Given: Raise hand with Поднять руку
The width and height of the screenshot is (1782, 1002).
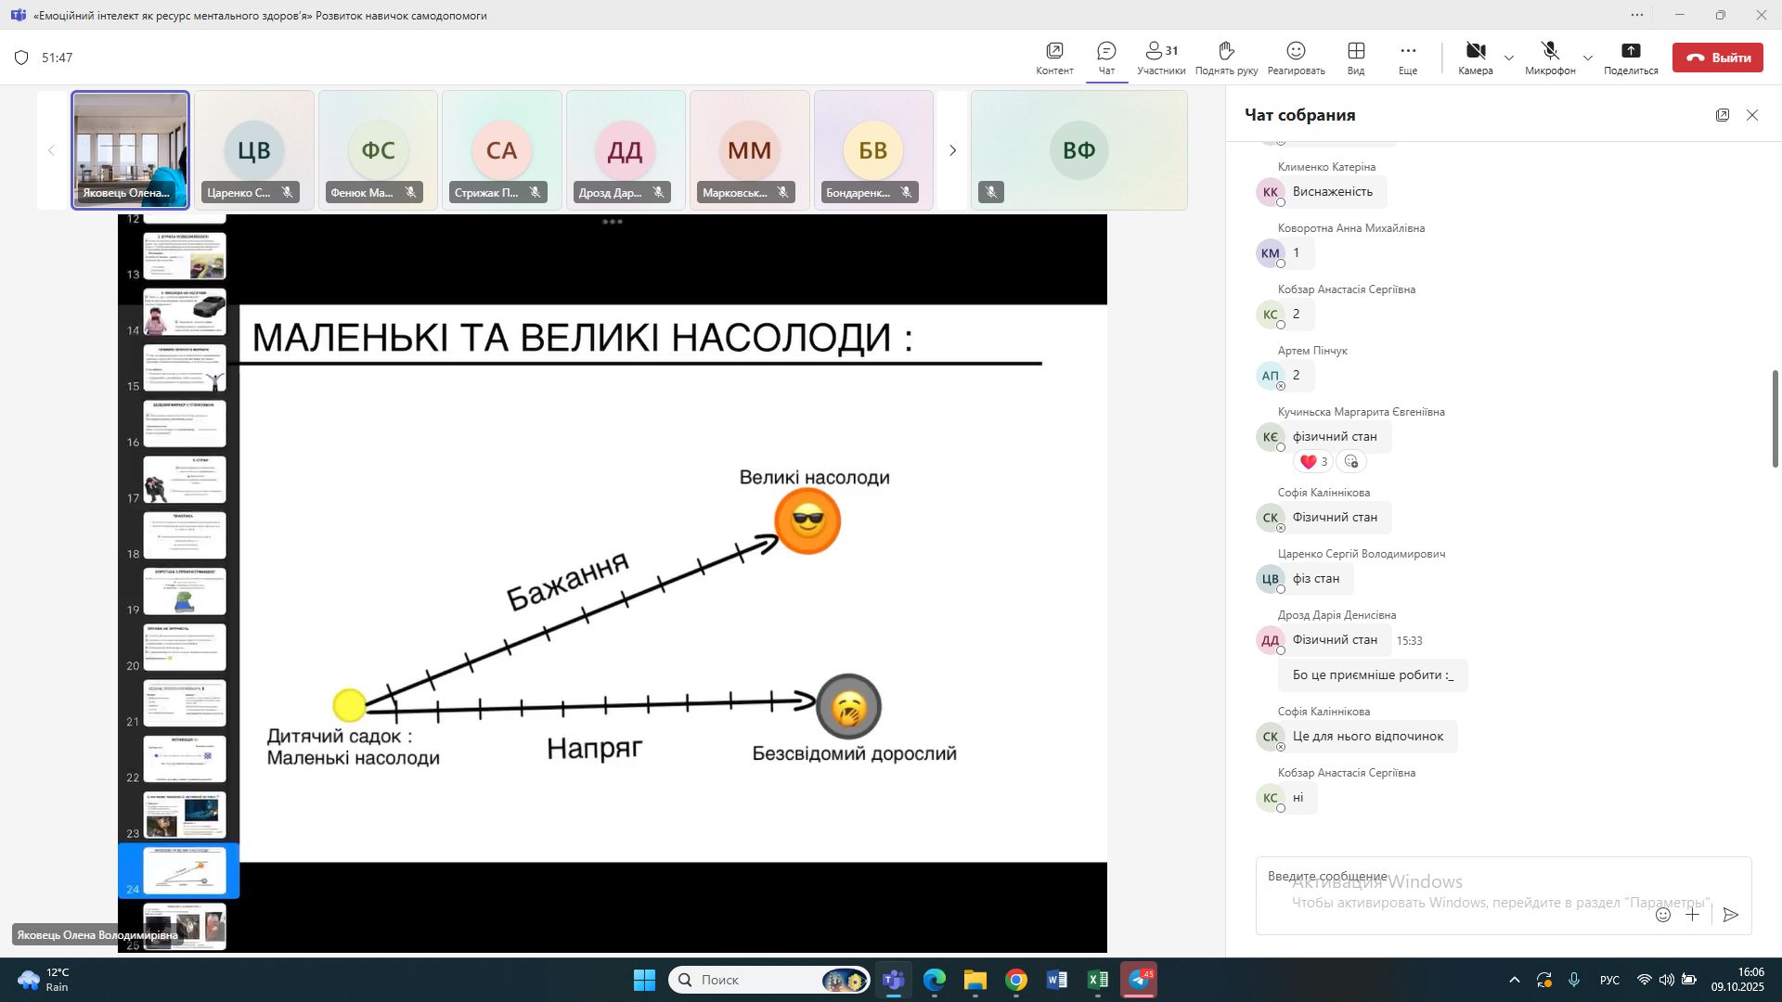Looking at the screenshot, I should point(1226,58).
